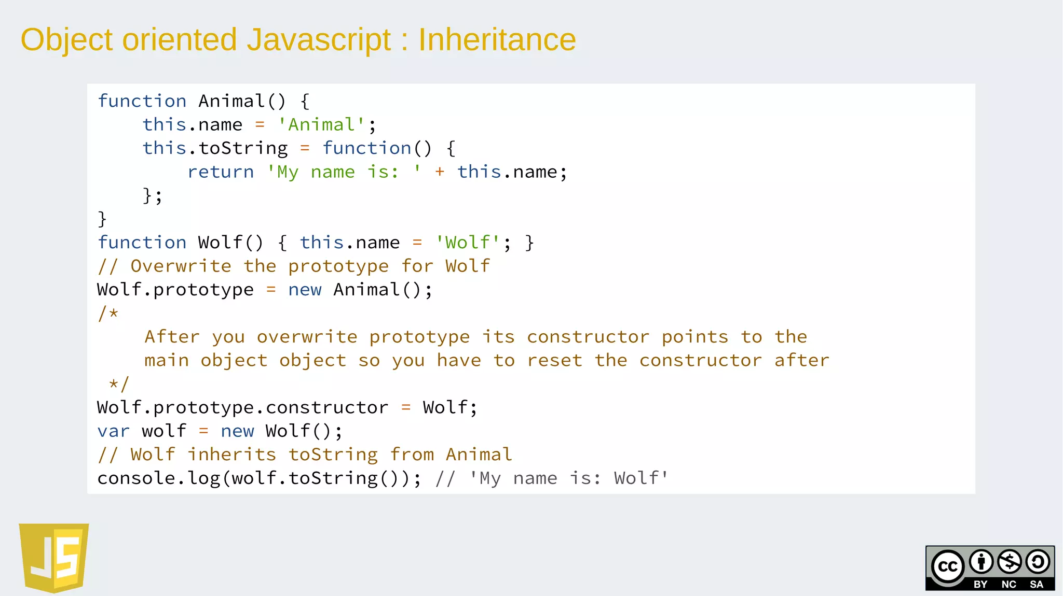Click the 'return' keyword in toString
The height and width of the screenshot is (596, 1063).
coord(221,172)
